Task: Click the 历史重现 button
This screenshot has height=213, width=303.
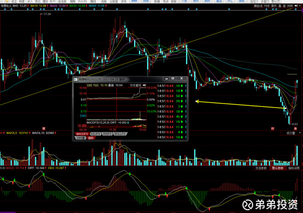Action: click(135, 85)
